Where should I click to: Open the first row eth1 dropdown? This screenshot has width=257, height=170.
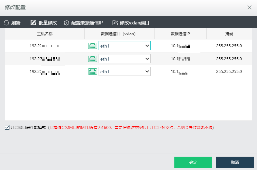124,46
